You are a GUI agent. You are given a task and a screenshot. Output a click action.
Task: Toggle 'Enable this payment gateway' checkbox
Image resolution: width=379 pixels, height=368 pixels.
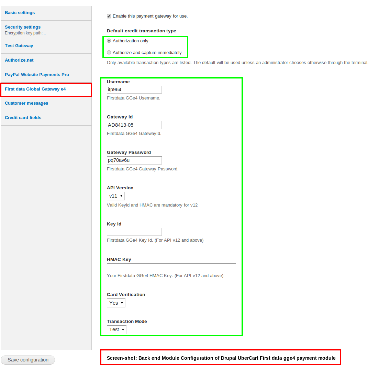pos(109,16)
